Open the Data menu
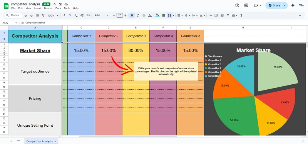 58,8
